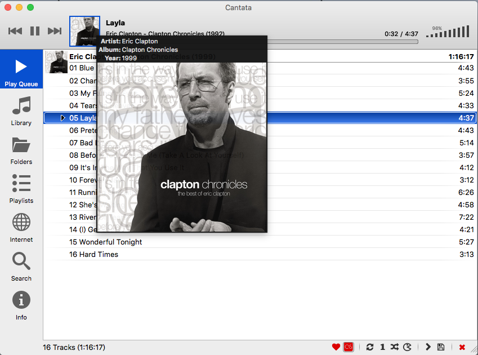Select track 11 in the queue

(260, 193)
